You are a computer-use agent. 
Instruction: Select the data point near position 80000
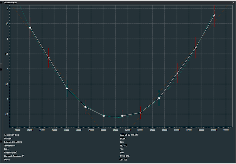[x=104, y=116]
